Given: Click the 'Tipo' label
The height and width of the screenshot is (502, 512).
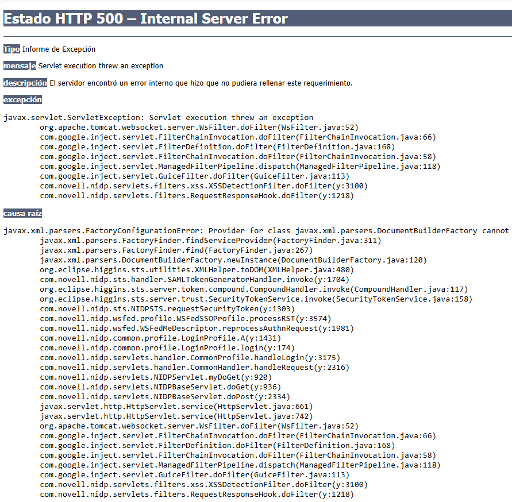Looking at the screenshot, I should pos(11,49).
